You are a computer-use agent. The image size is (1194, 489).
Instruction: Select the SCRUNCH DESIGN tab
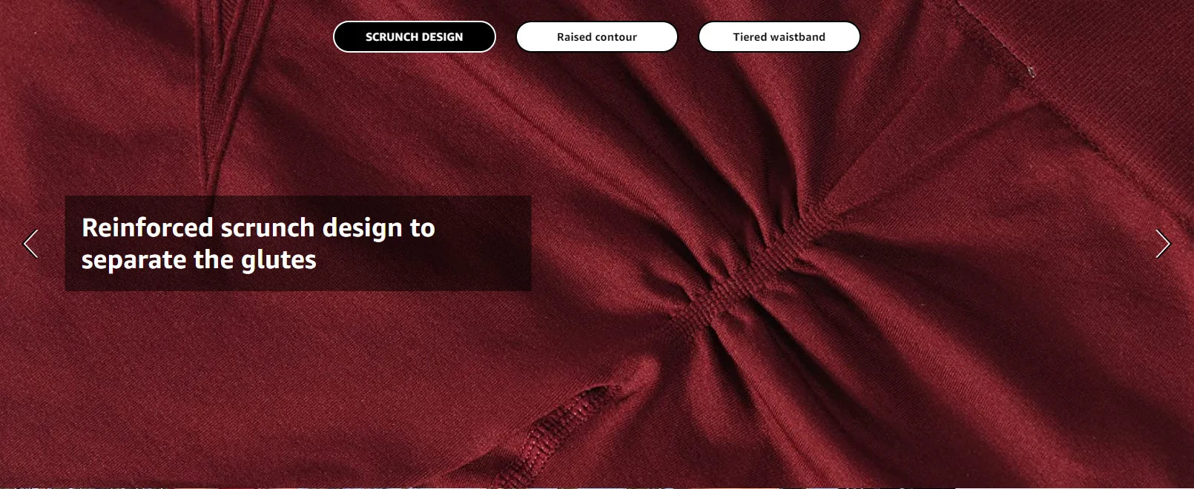(x=415, y=37)
